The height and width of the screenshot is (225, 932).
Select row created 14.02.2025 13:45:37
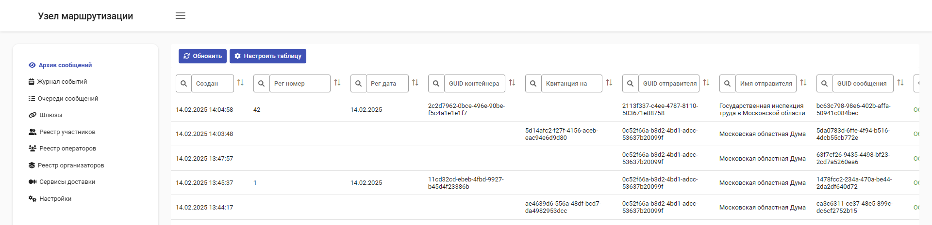pyautogui.click(x=545, y=183)
